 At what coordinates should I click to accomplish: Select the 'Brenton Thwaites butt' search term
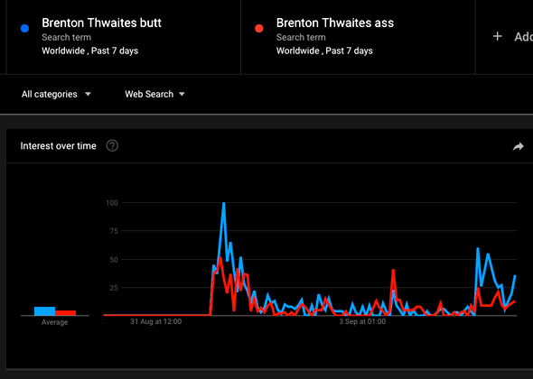pos(102,23)
